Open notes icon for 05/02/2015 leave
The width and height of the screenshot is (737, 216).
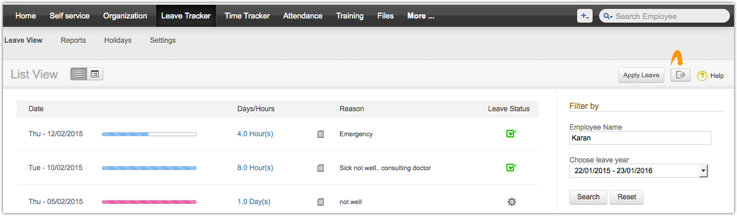tap(321, 202)
